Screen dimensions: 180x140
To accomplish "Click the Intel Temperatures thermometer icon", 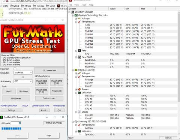I will point(79,77).
